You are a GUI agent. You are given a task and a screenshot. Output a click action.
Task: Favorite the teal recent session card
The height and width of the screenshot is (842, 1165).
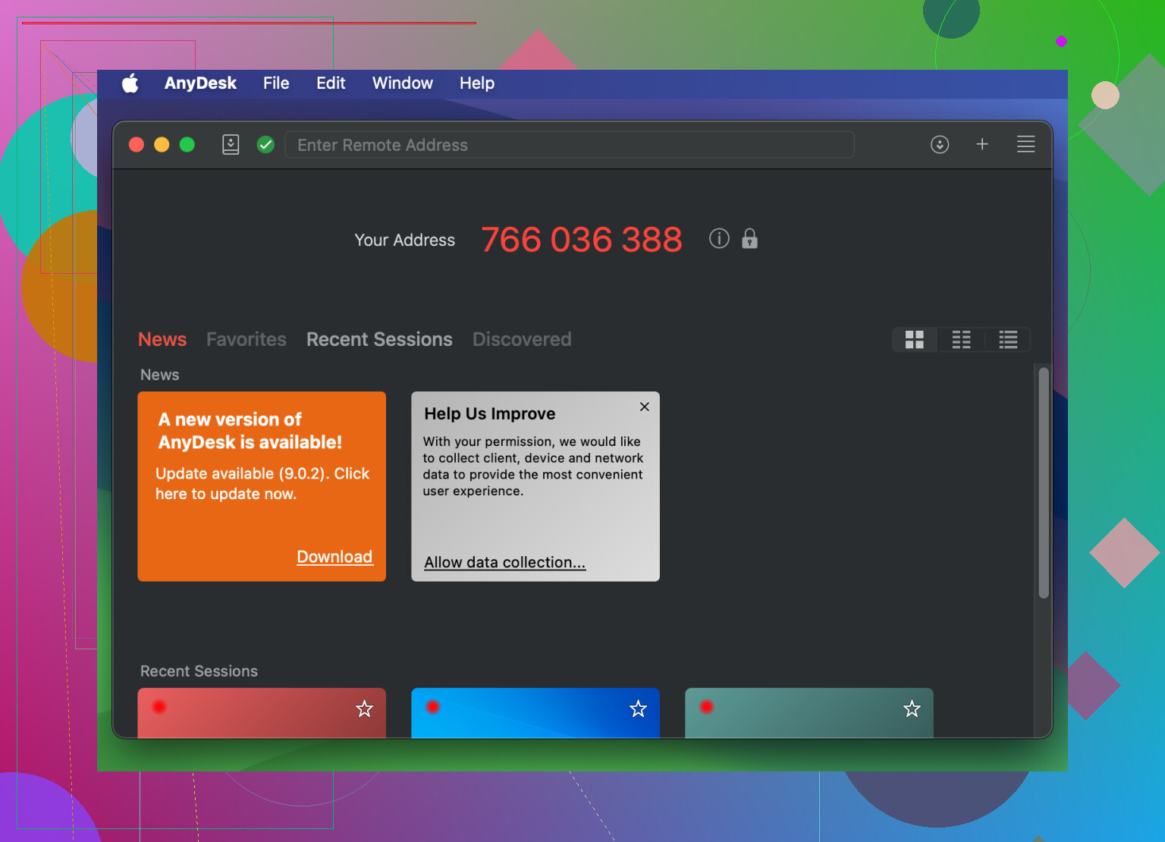coord(912,708)
